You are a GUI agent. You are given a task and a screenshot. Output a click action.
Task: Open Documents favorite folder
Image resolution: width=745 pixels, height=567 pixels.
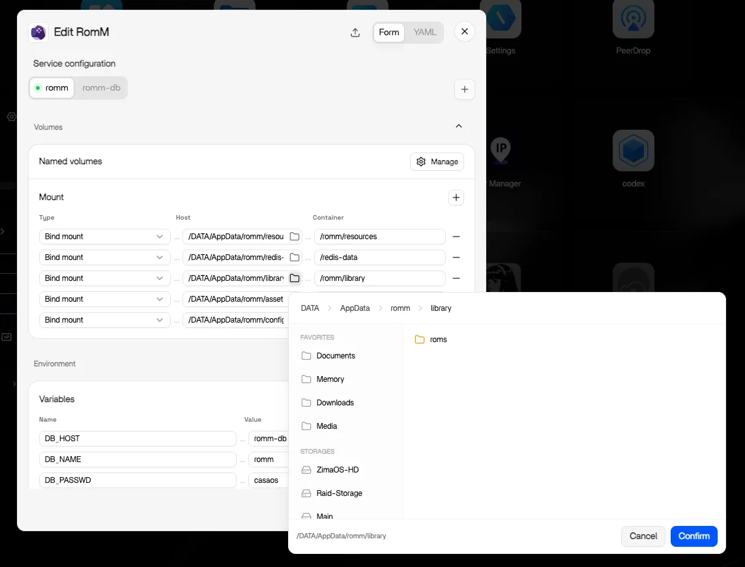click(x=329, y=356)
